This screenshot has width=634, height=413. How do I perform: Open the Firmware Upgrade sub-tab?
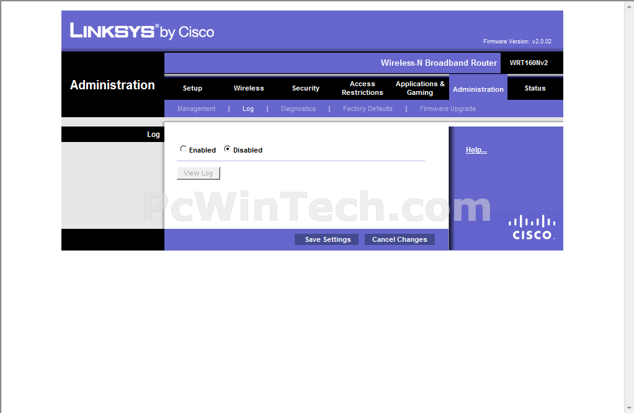pos(447,109)
